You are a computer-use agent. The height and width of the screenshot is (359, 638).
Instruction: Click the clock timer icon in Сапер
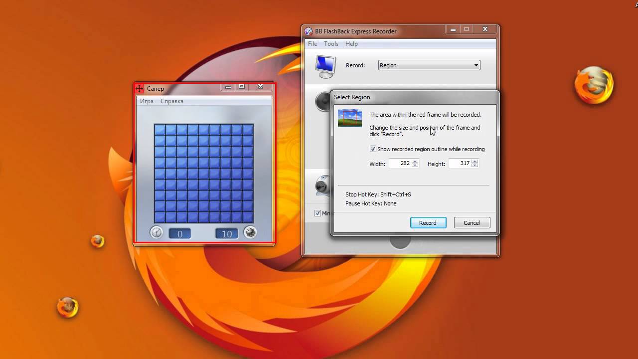tap(157, 232)
